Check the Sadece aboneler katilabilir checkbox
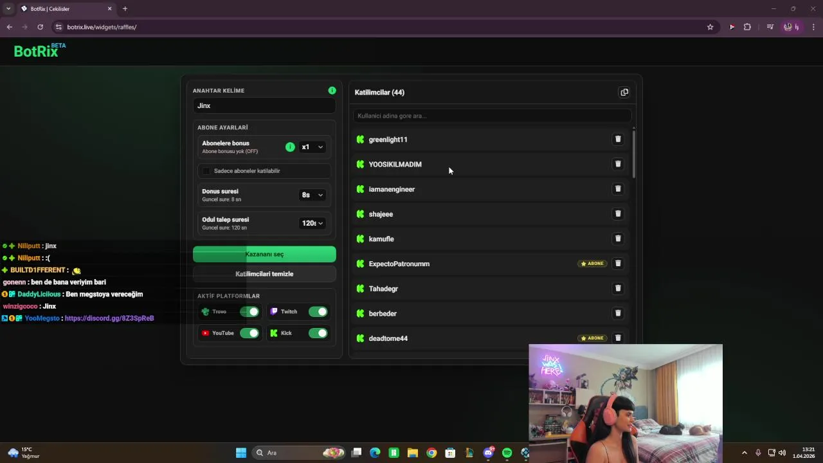 point(206,171)
